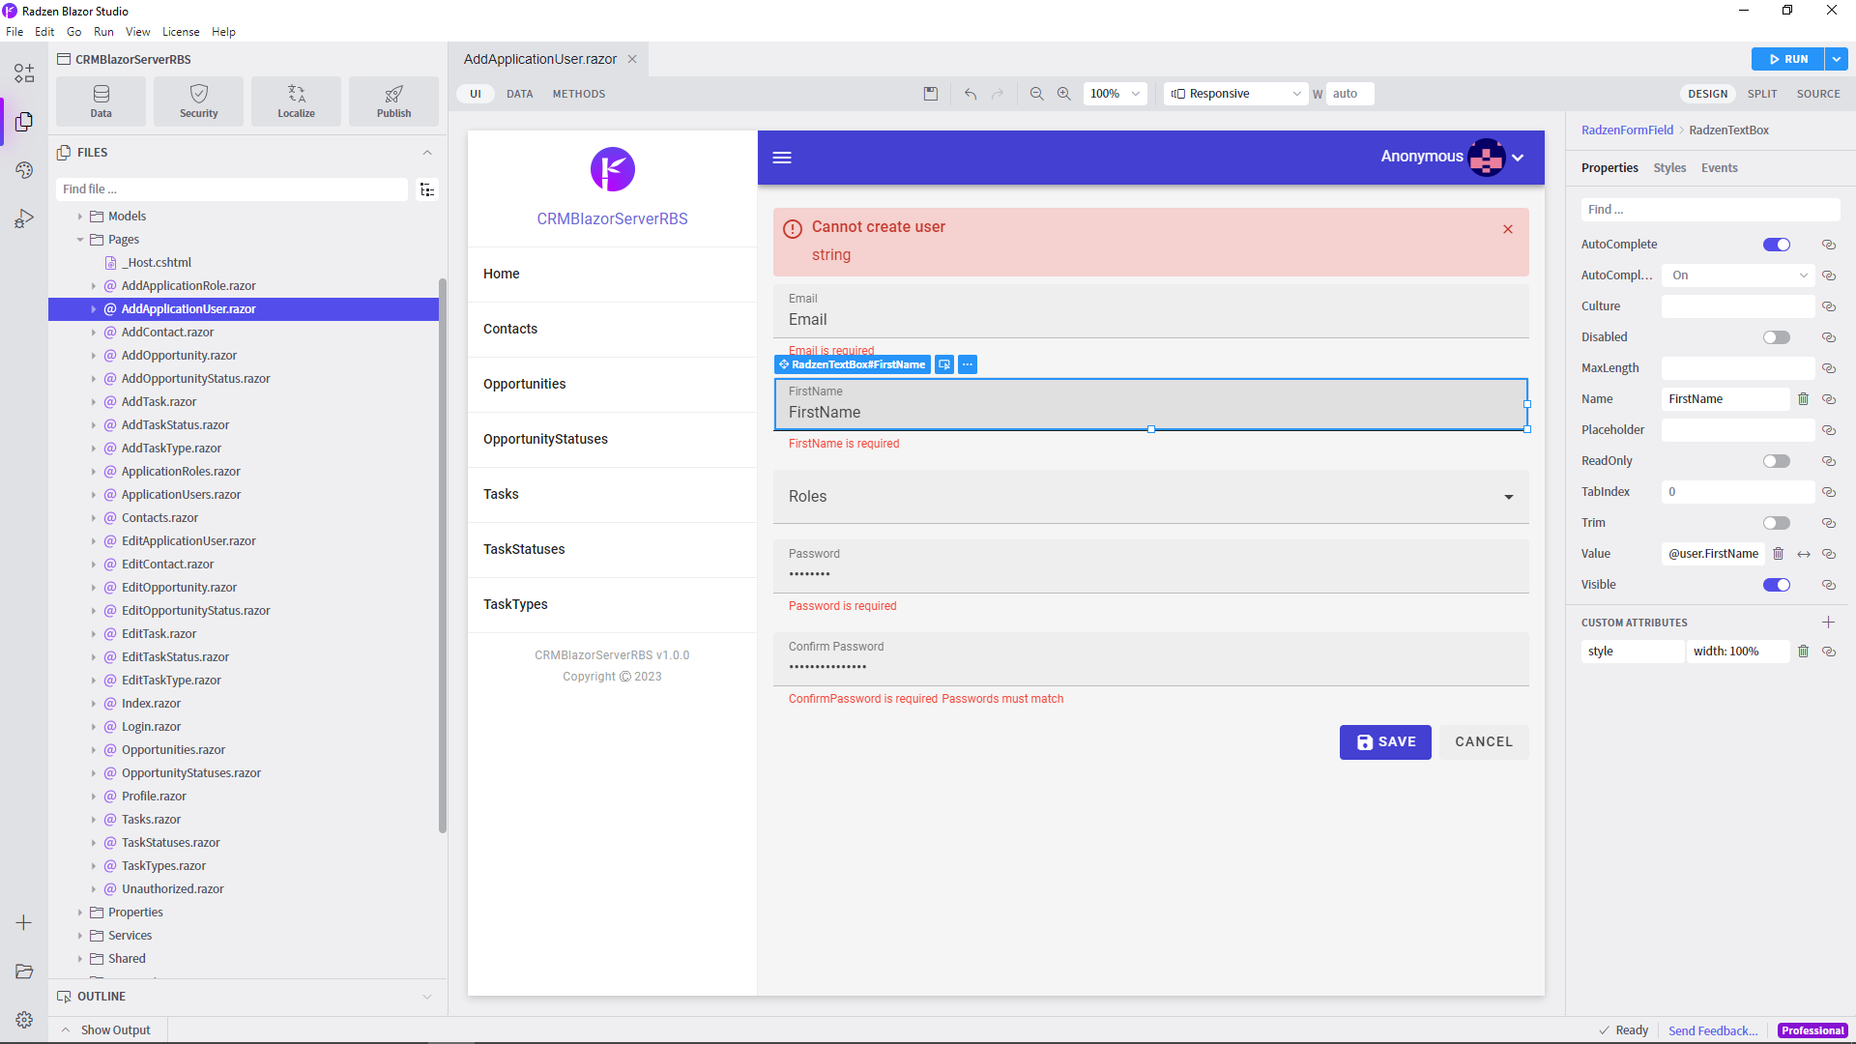Open the zoom percentage dropdown

(1115, 94)
